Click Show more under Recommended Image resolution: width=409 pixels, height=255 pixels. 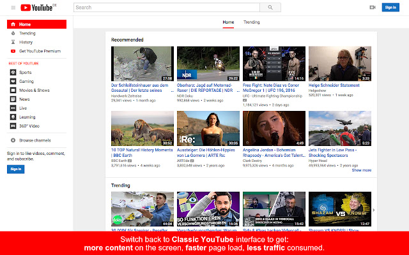[362, 170]
